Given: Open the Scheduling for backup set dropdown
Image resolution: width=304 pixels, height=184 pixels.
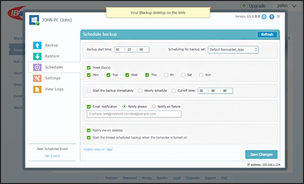Looking at the screenshot, I should (233, 50).
